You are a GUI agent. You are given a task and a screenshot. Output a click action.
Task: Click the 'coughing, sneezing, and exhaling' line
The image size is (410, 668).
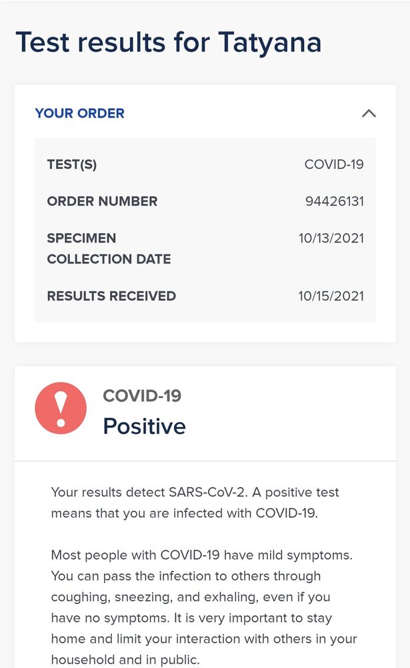click(191, 597)
